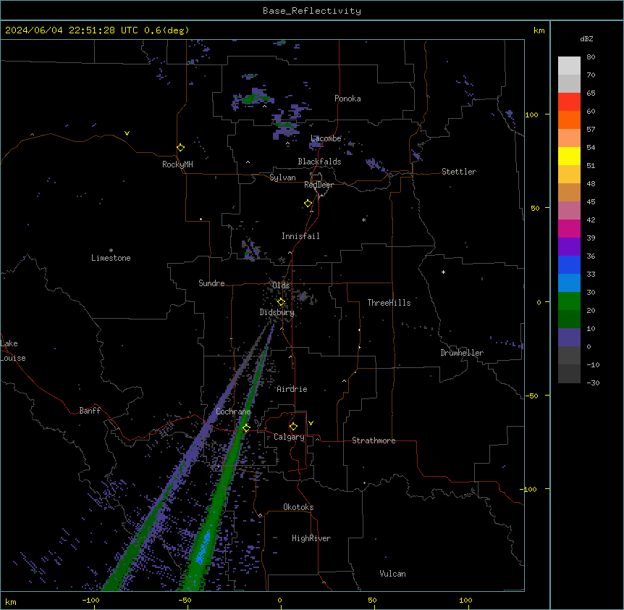Click the Cochrane label
Image resolution: width=624 pixels, height=610 pixels.
(233, 411)
